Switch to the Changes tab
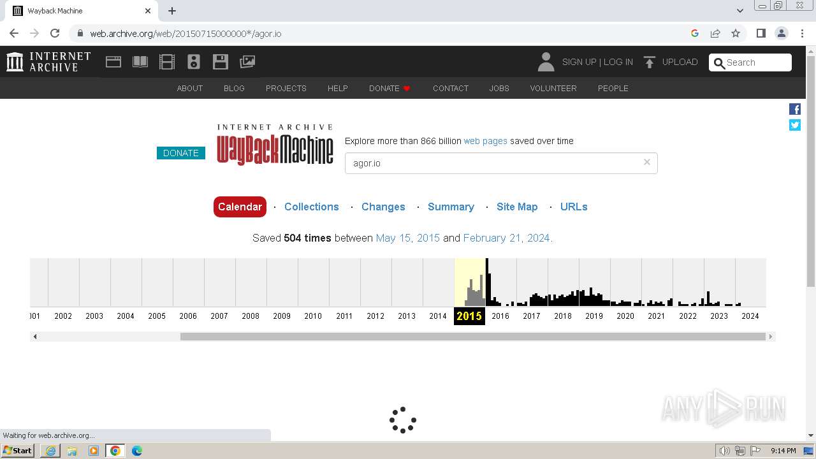The width and height of the screenshot is (816, 459). (x=383, y=207)
